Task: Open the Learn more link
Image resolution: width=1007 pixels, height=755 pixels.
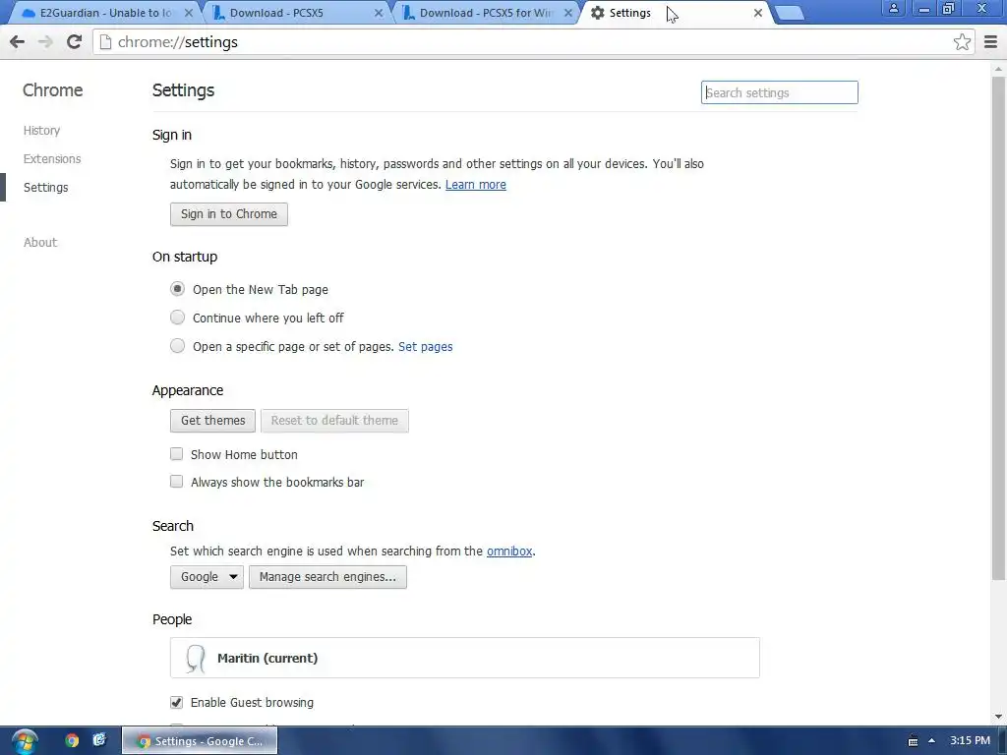Action: pyautogui.click(x=476, y=184)
